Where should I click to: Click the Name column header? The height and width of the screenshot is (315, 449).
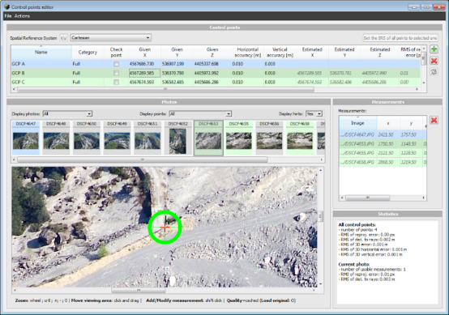tap(41, 52)
